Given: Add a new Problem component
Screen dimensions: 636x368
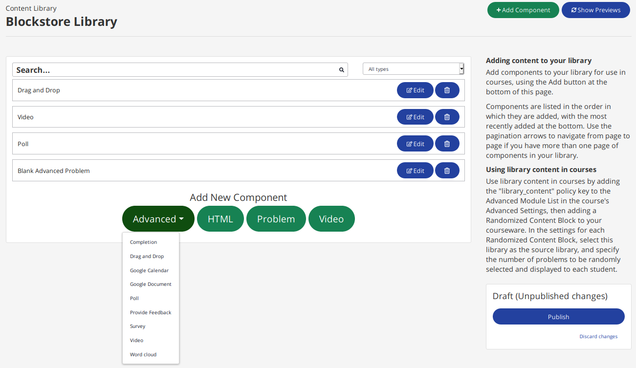Looking at the screenshot, I should (276, 219).
